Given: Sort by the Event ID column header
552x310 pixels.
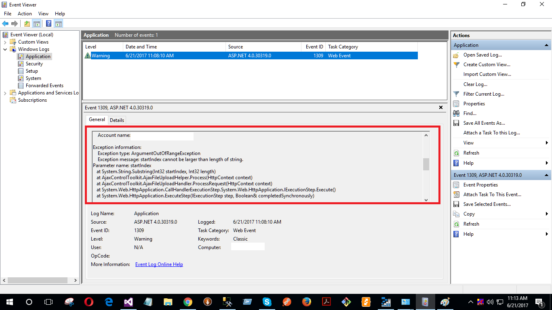Looking at the screenshot, I should (313, 47).
